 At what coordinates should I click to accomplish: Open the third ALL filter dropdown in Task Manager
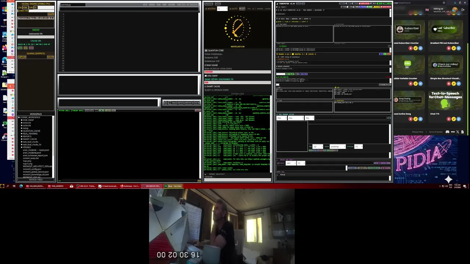click(310, 118)
